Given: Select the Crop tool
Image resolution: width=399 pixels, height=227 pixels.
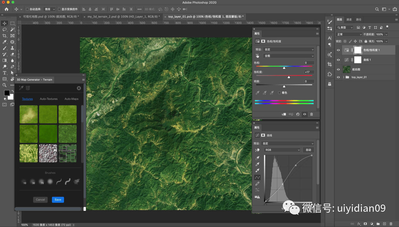Looking at the screenshot, I should coord(5,36).
